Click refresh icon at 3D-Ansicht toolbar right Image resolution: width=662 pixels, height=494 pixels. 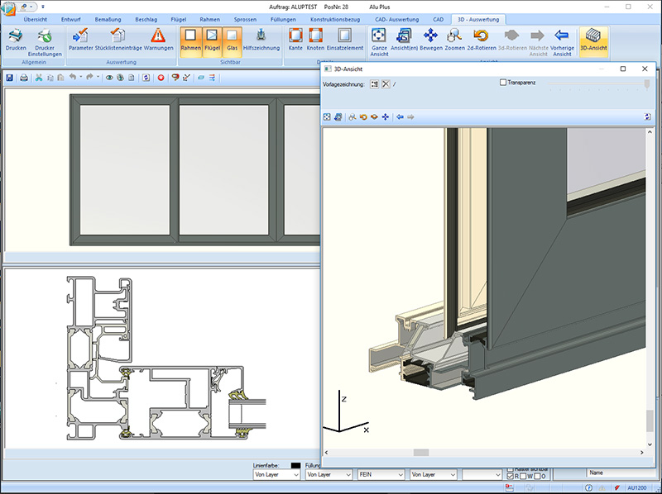(647, 116)
